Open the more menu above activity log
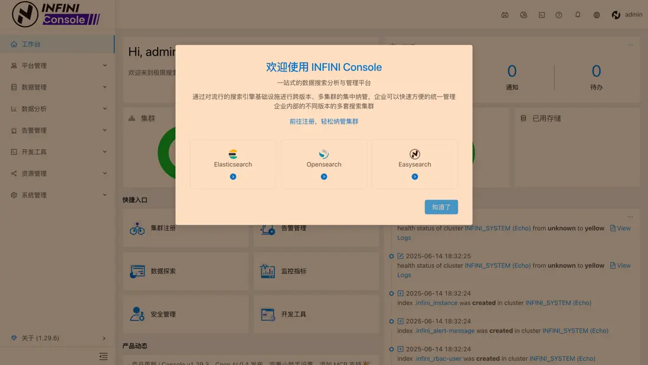The width and height of the screenshot is (648, 365). (x=630, y=217)
